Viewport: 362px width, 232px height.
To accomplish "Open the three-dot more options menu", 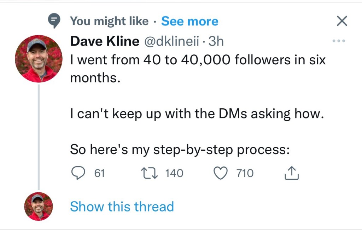I will [338, 41].
